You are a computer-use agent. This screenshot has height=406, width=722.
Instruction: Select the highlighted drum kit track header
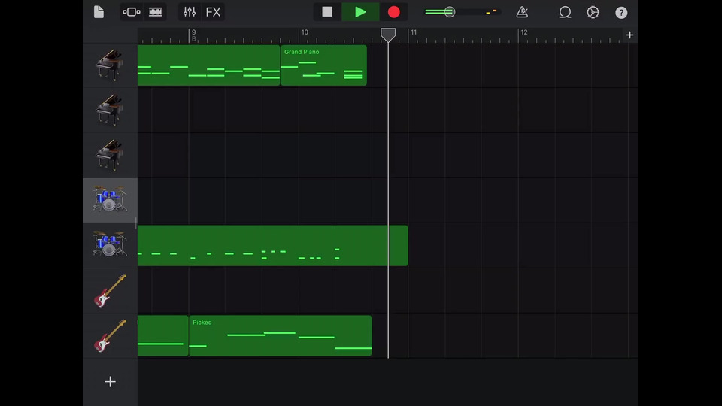click(x=110, y=200)
